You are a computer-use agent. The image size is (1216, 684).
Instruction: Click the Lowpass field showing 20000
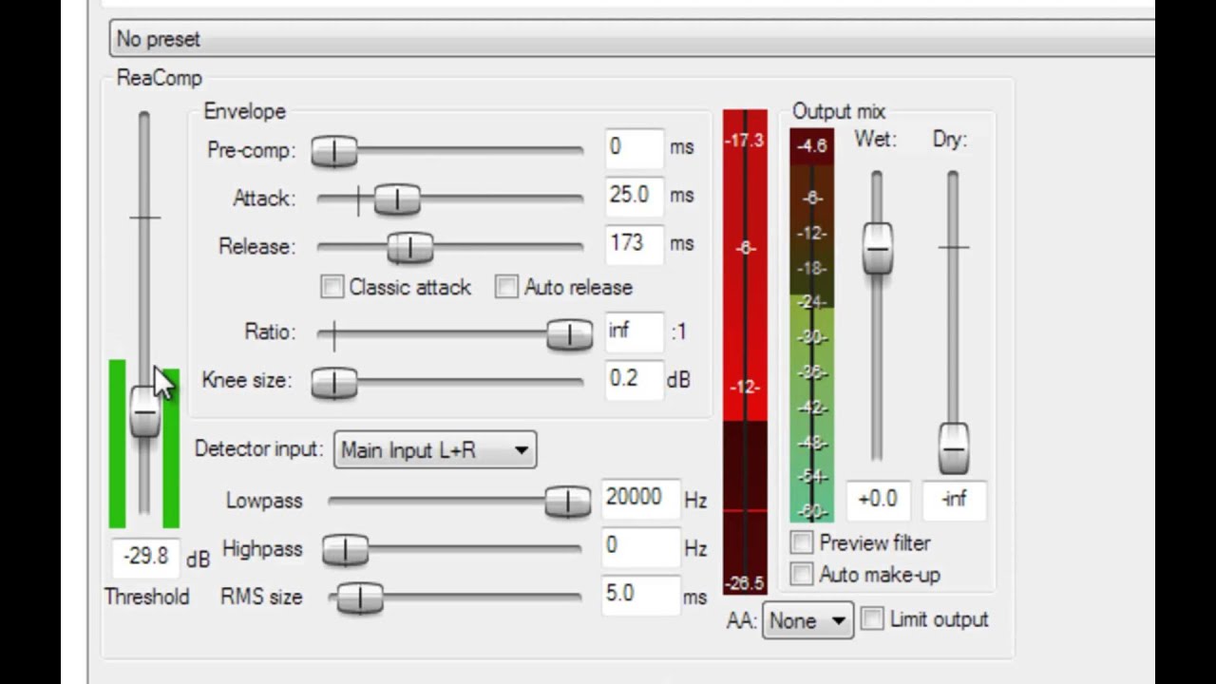[x=640, y=499]
